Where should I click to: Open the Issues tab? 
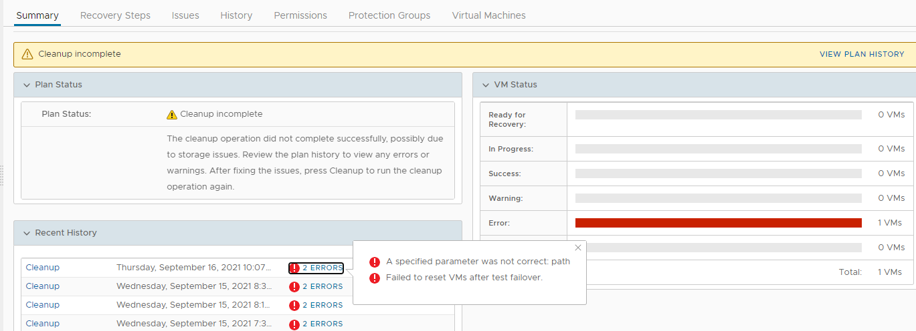click(185, 15)
